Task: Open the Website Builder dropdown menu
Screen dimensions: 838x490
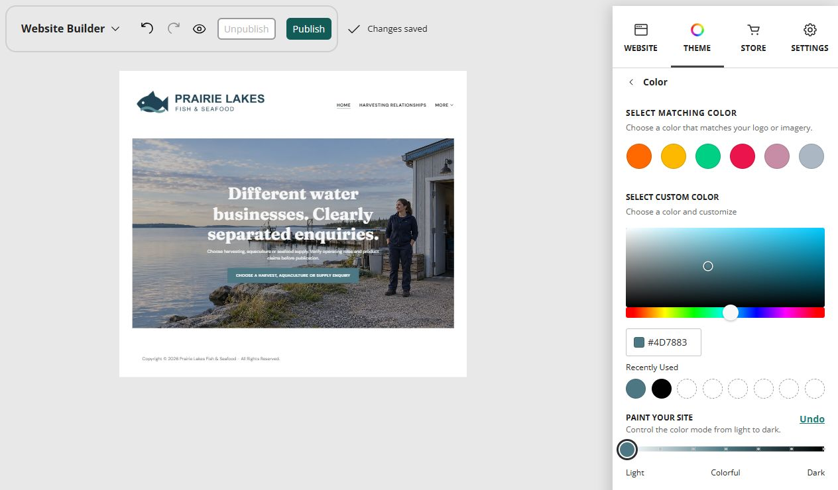Action: pos(70,28)
